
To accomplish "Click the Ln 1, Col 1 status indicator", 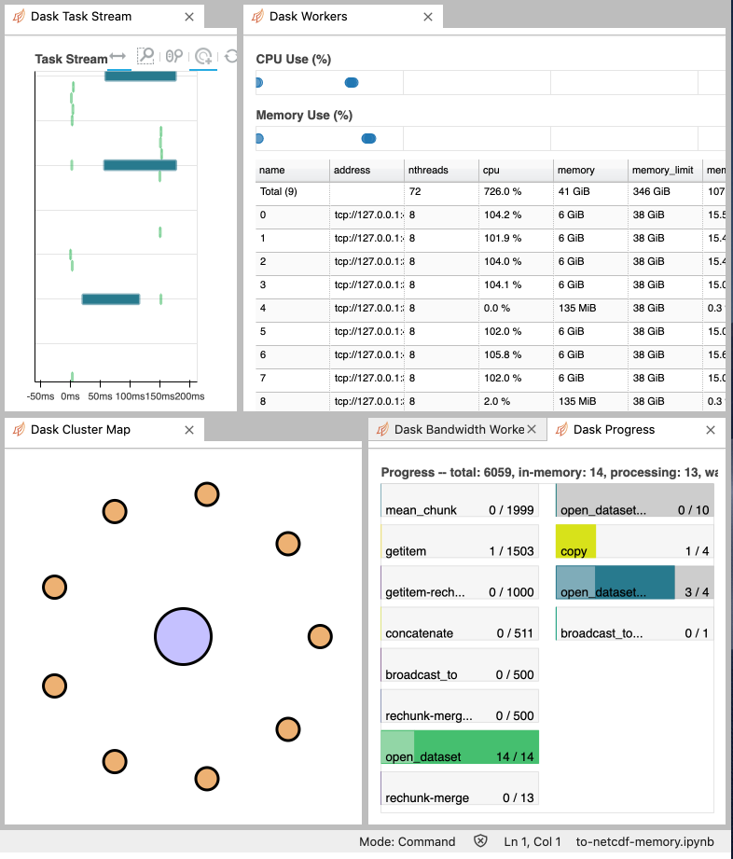I will click(x=532, y=841).
